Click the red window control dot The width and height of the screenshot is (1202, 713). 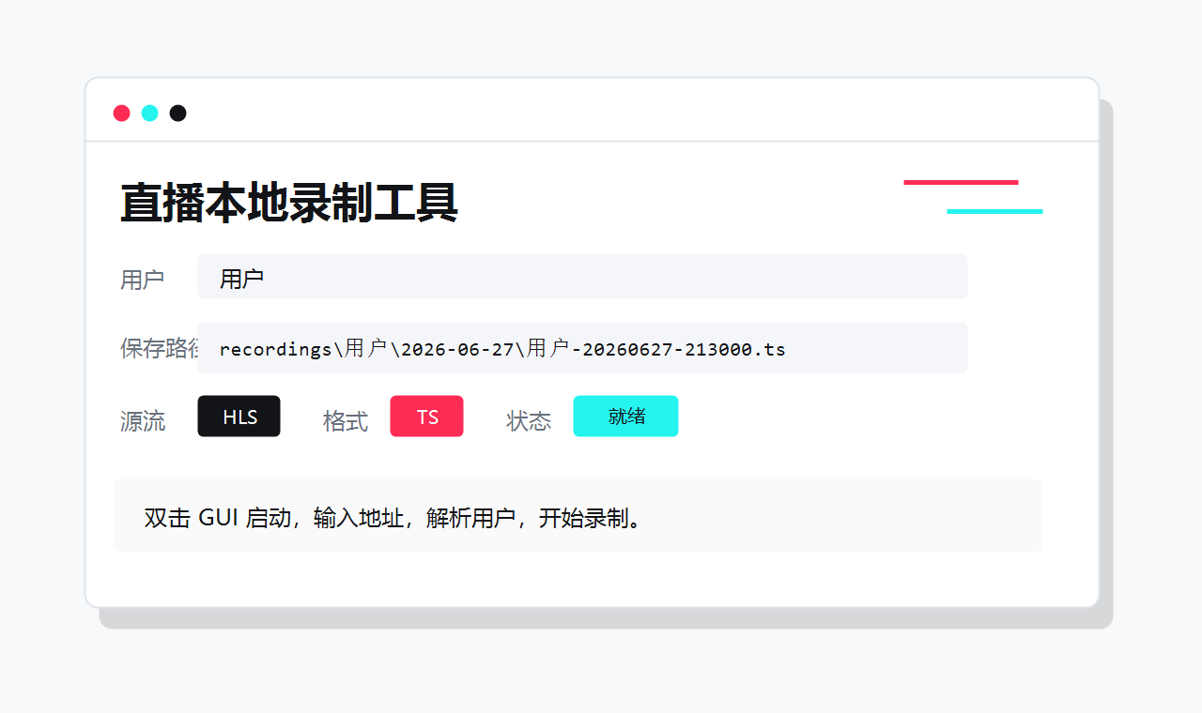[x=121, y=114]
